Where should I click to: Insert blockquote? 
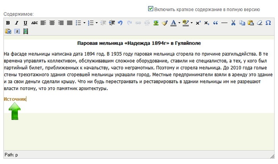click(215, 23)
